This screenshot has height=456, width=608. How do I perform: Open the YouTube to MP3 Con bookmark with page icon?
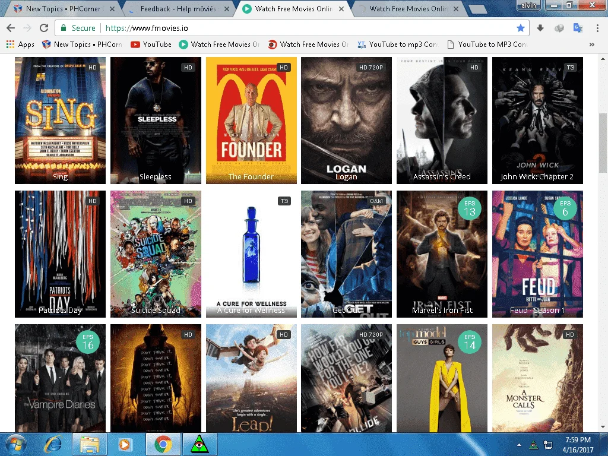[x=487, y=44]
